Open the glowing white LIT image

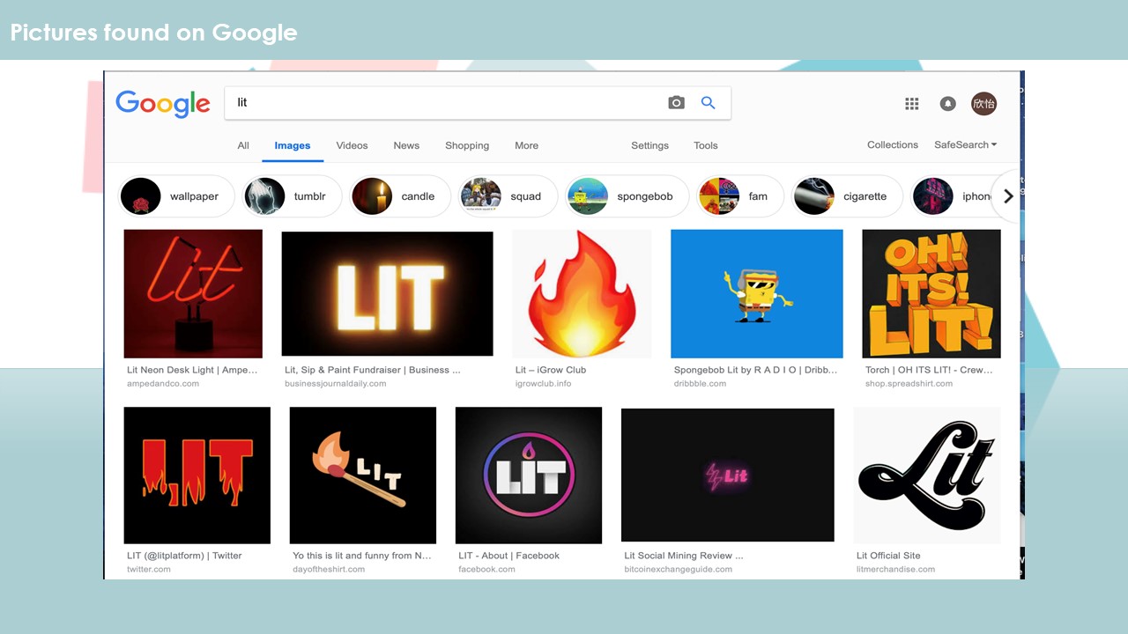387,293
